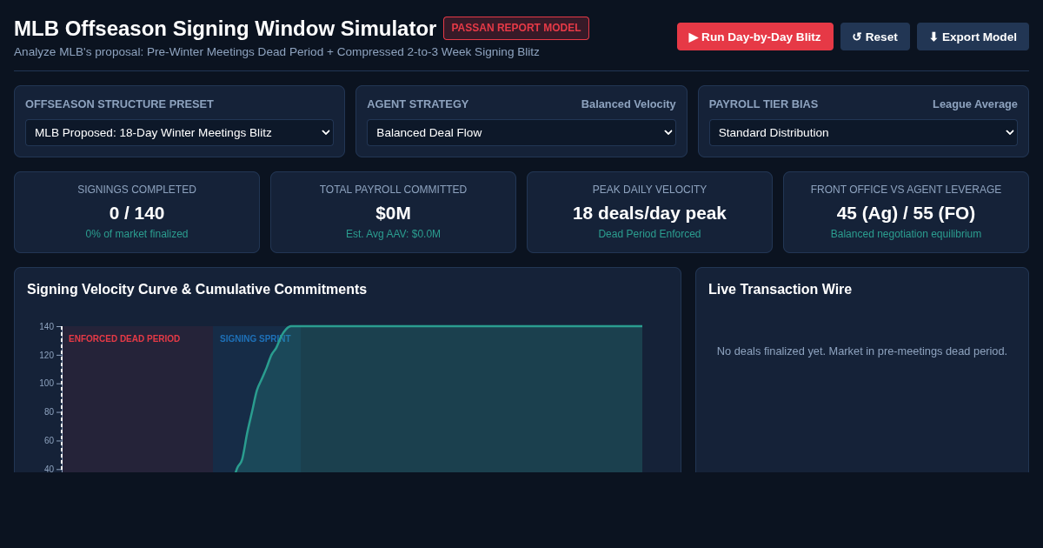Image resolution: width=1043 pixels, height=548 pixels.
Task: Click the PASSAN REPORT MODEL badge
Action: (x=516, y=28)
